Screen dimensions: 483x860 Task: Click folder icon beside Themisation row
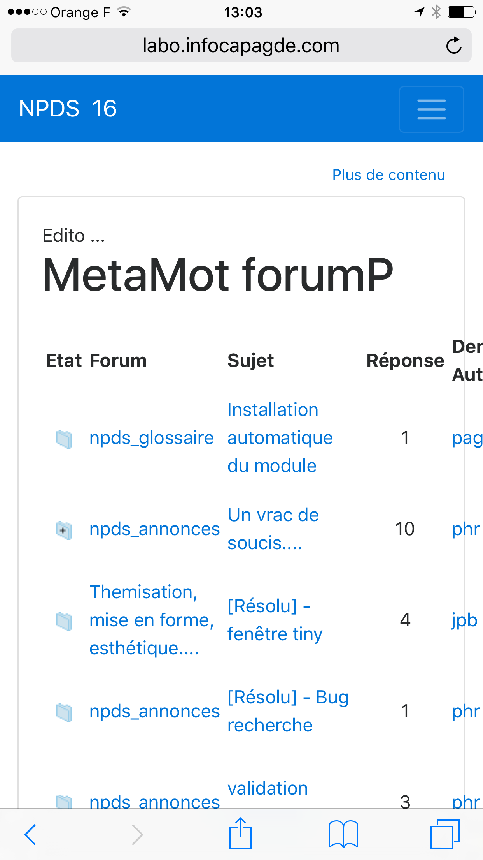[x=64, y=621]
